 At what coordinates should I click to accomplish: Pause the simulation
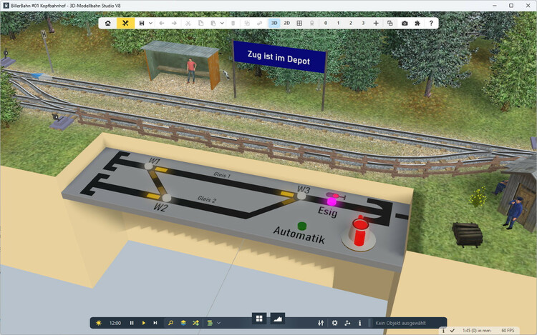pyautogui.click(x=132, y=323)
